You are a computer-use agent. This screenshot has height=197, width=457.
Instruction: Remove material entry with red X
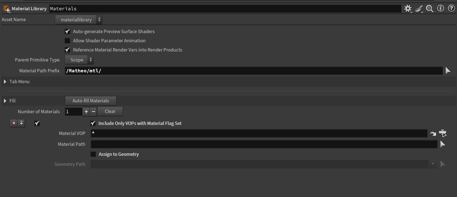[x=14, y=123]
